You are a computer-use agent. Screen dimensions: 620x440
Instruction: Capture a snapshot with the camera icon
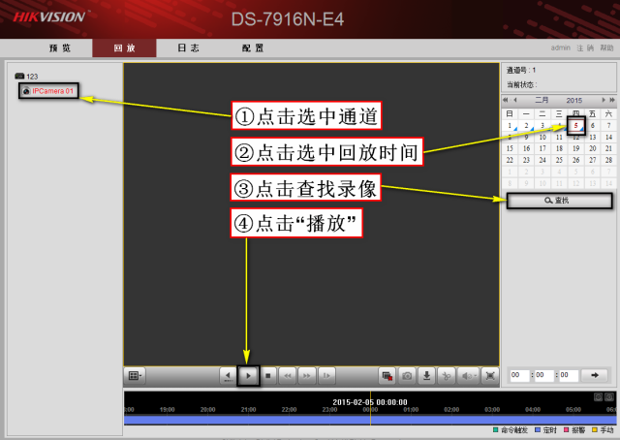(407, 375)
